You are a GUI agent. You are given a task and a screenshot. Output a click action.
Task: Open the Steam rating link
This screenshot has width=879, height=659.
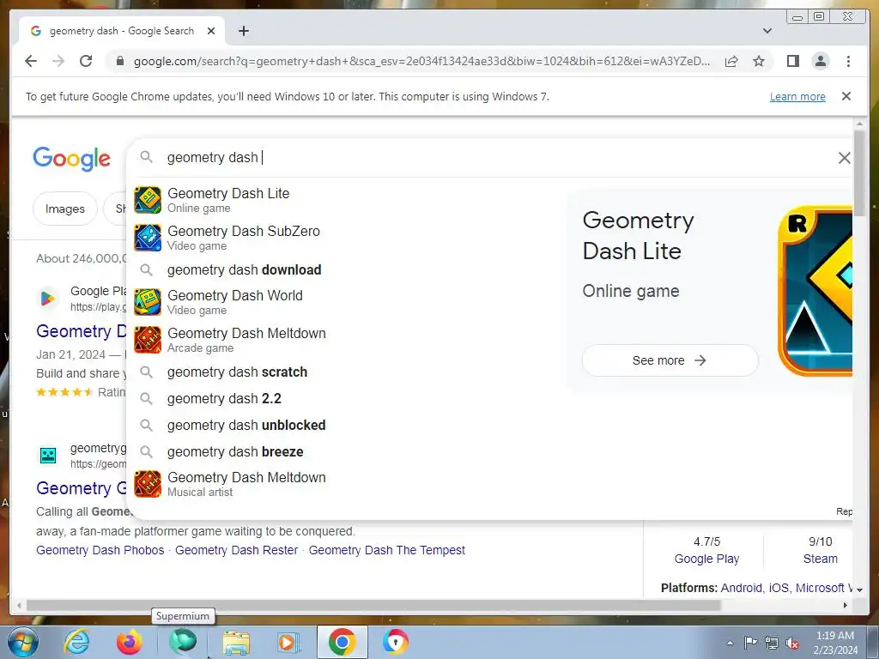[x=820, y=559]
